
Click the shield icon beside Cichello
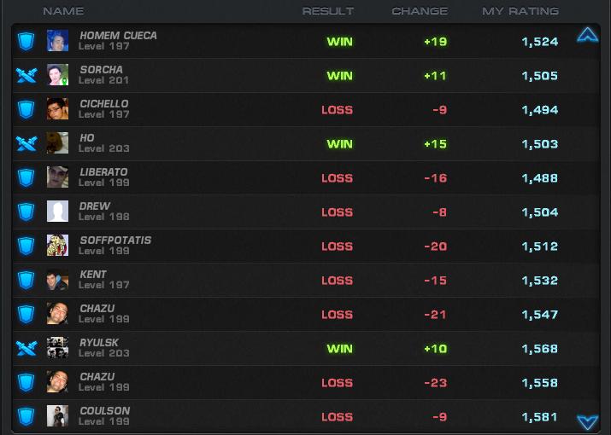click(x=26, y=109)
